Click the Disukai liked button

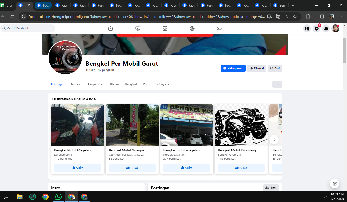pyautogui.click(x=257, y=68)
